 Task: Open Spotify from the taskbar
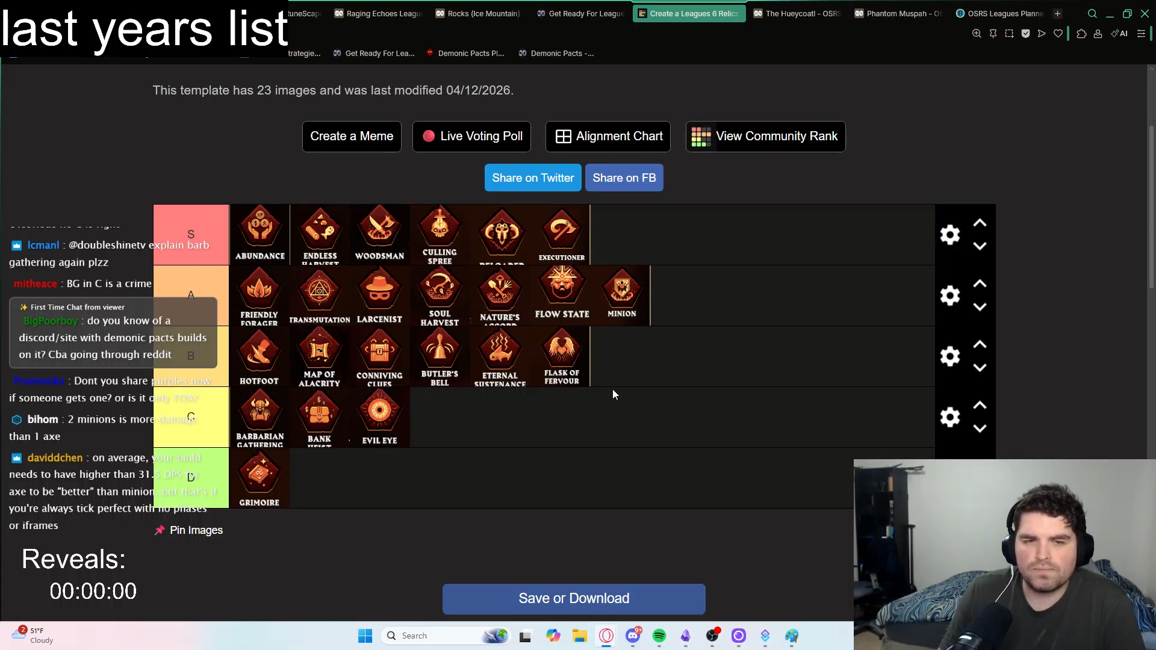tap(659, 636)
